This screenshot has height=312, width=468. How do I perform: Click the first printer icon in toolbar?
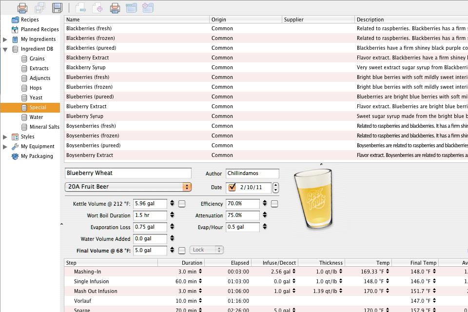click(x=22, y=7)
